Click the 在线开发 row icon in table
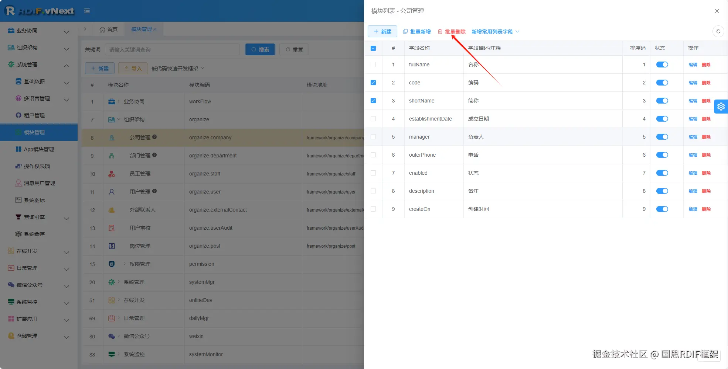Screen dimensions: 728x369 point(112,300)
